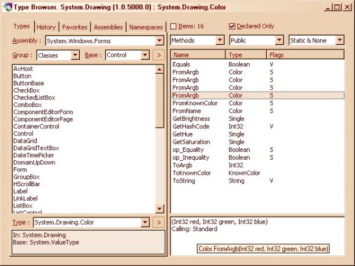This screenshot has width=355, height=266.
Task: Uncheck the Declared Only checkbox
Action: click(x=232, y=27)
